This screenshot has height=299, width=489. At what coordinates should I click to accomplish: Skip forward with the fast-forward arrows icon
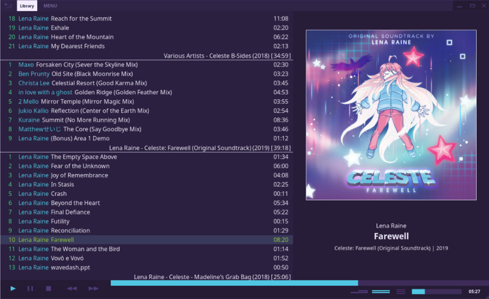click(x=93, y=289)
